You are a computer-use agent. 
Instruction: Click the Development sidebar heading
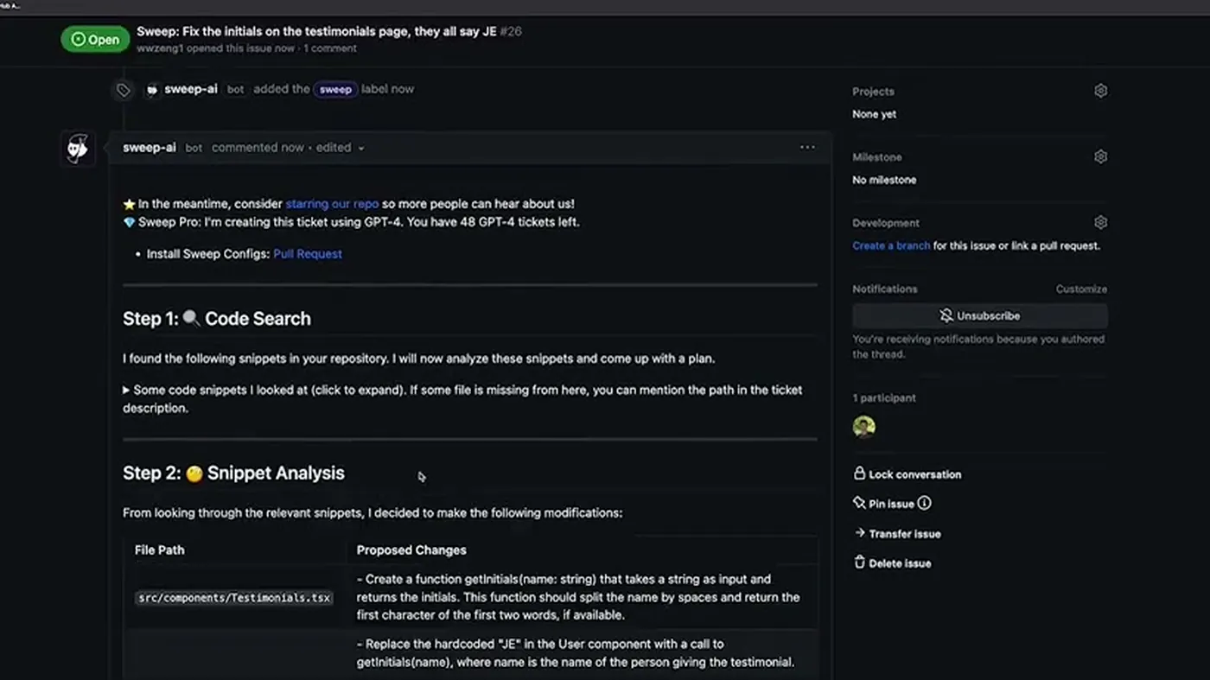pos(885,223)
